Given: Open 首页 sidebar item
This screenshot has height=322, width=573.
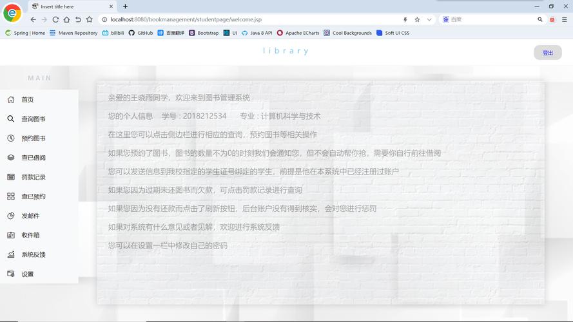Looking at the screenshot, I should [39, 99].
